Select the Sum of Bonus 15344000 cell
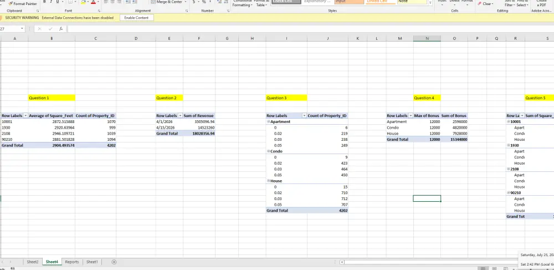 click(454, 140)
